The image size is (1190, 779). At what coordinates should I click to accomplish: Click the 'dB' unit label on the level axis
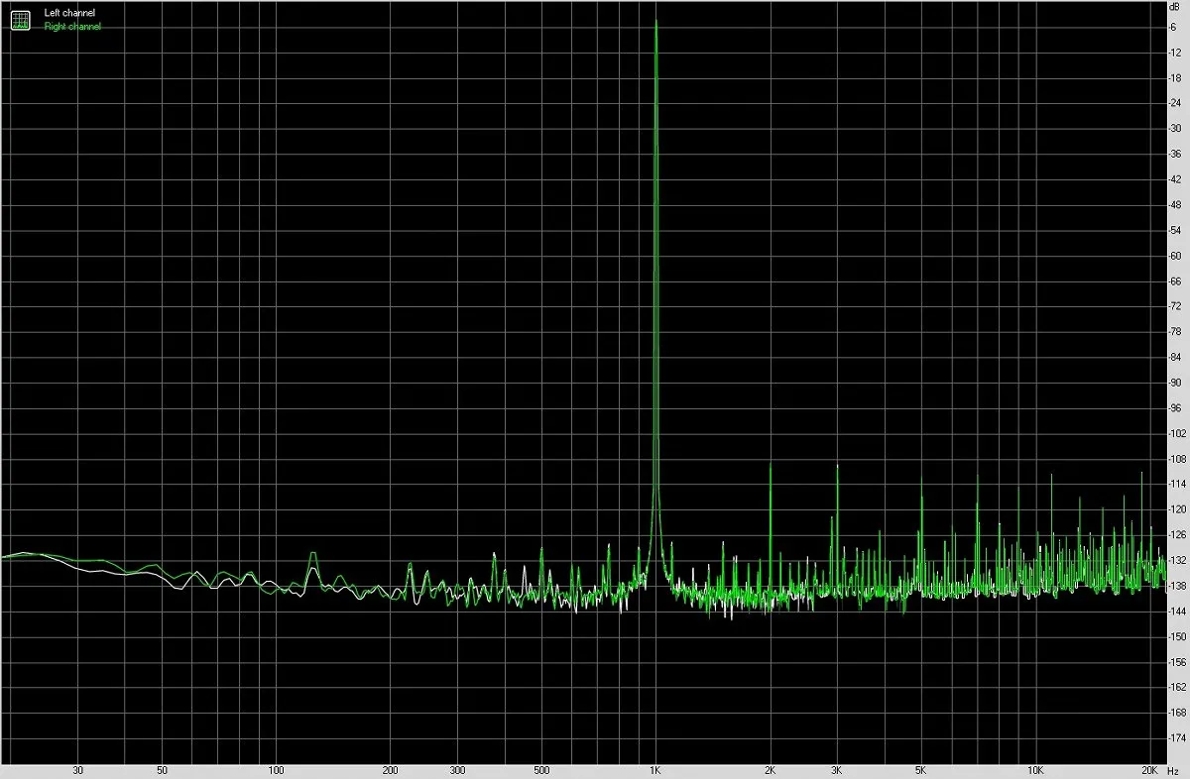tap(1174, 6)
